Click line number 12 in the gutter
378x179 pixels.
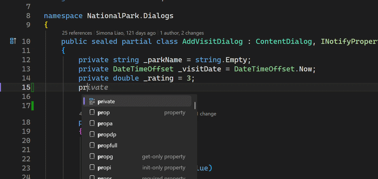(x=26, y=59)
